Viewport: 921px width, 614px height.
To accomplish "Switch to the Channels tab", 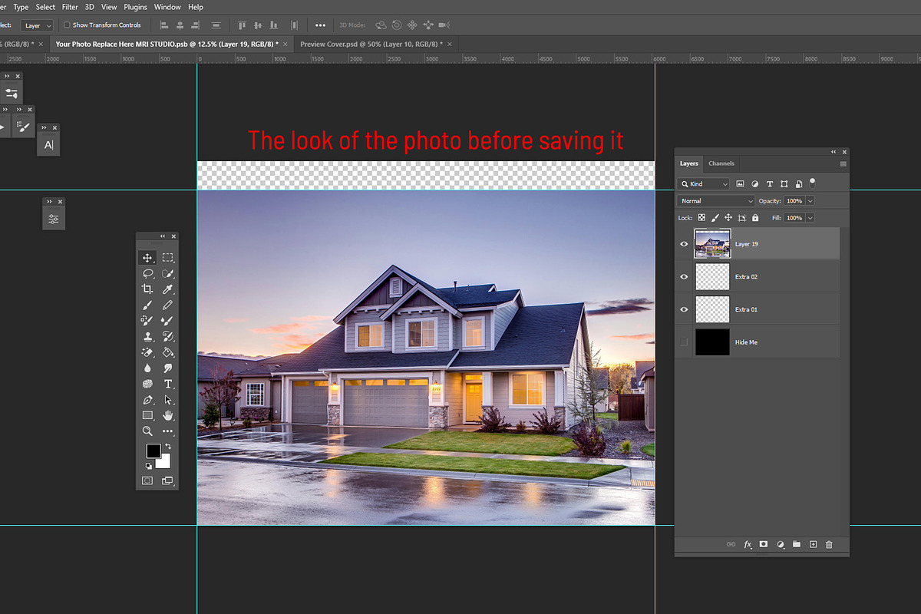I will coord(721,163).
